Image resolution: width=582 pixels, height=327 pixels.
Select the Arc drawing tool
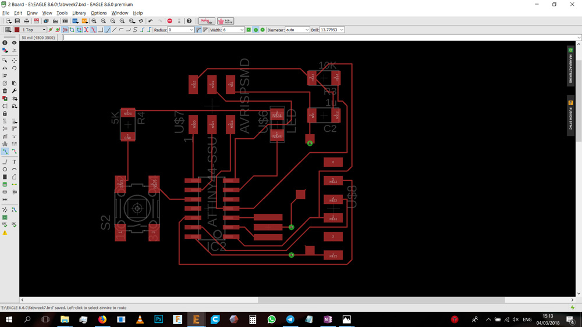pyautogui.click(x=14, y=169)
